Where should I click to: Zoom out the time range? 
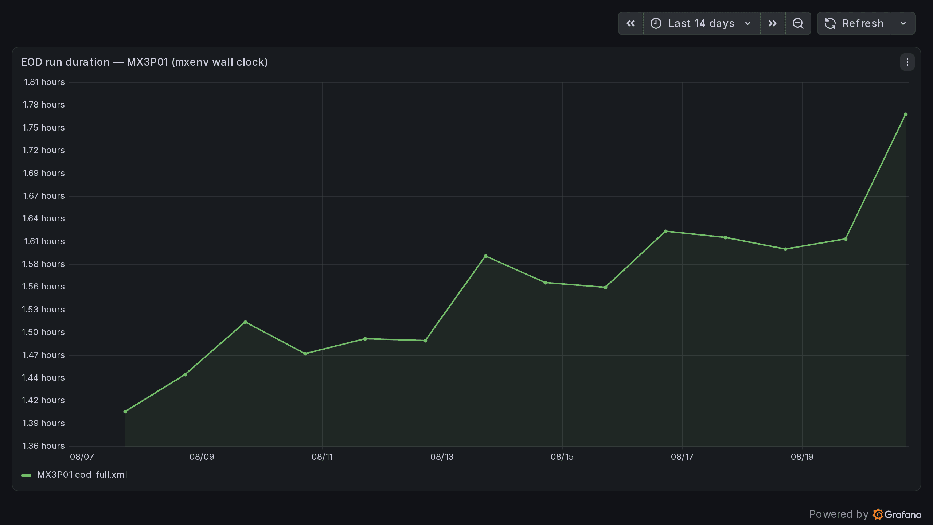[x=798, y=23]
